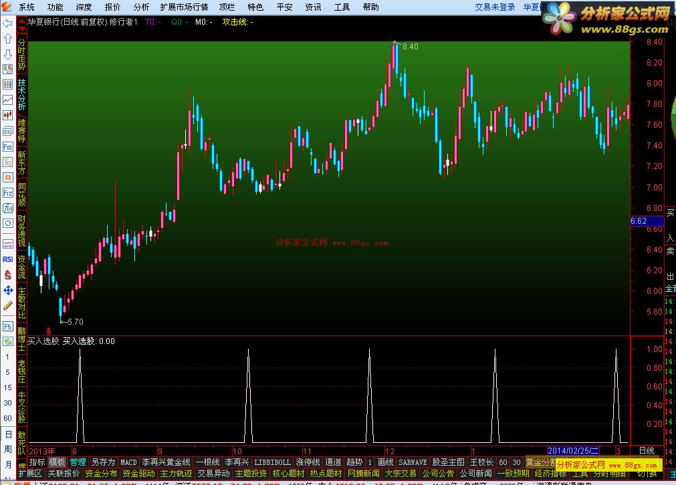Open the 扩展市场行情 menu

click(184, 7)
